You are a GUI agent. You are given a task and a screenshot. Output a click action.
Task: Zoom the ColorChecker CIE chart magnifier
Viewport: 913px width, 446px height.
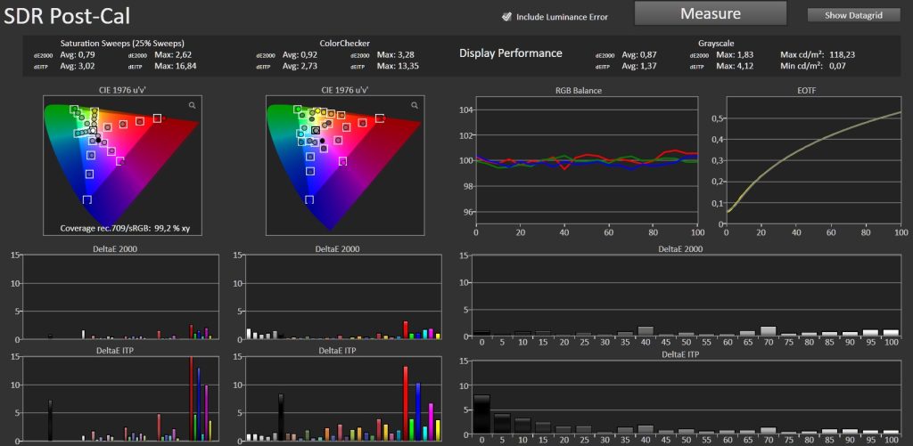tap(415, 105)
